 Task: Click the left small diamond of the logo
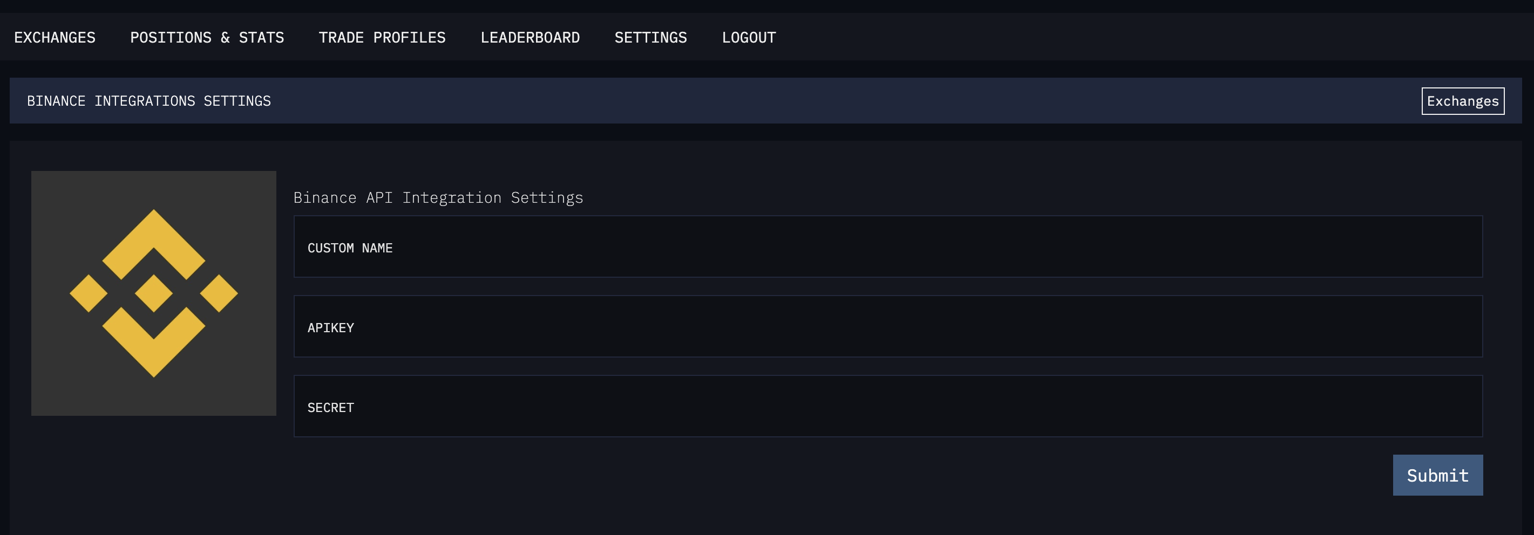[88, 293]
